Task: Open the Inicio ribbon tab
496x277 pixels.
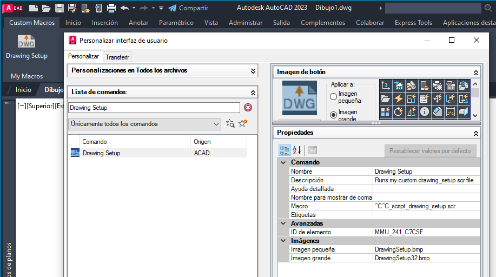Action: point(73,23)
